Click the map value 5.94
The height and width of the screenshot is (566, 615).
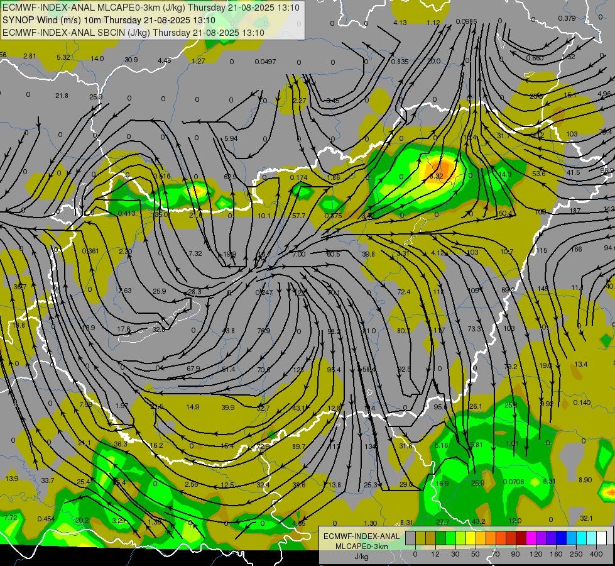coord(231,138)
